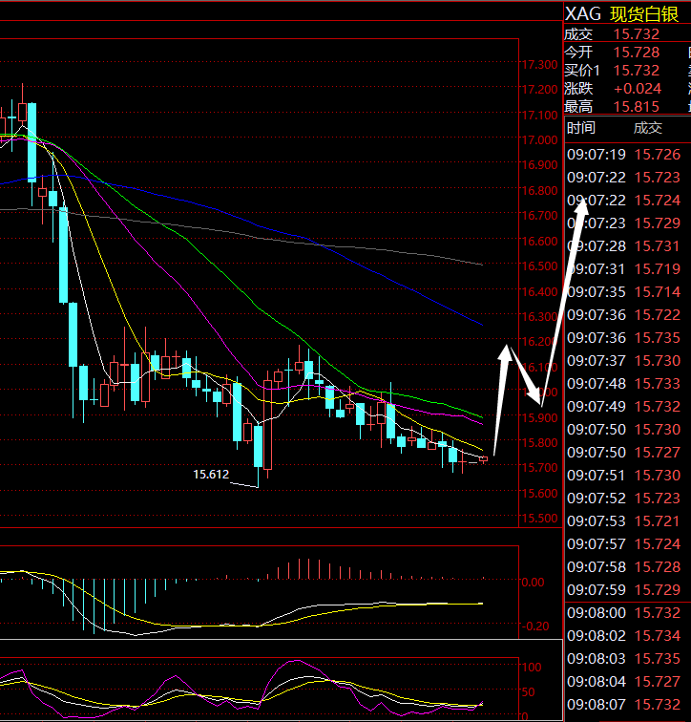Click the 09:08:04 trade time
This screenshot has height=722, width=691.
point(597,682)
